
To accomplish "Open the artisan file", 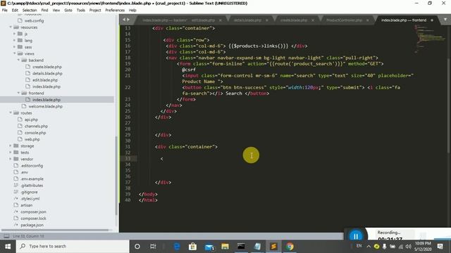I will pyautogui.click(x=27, y=205).
